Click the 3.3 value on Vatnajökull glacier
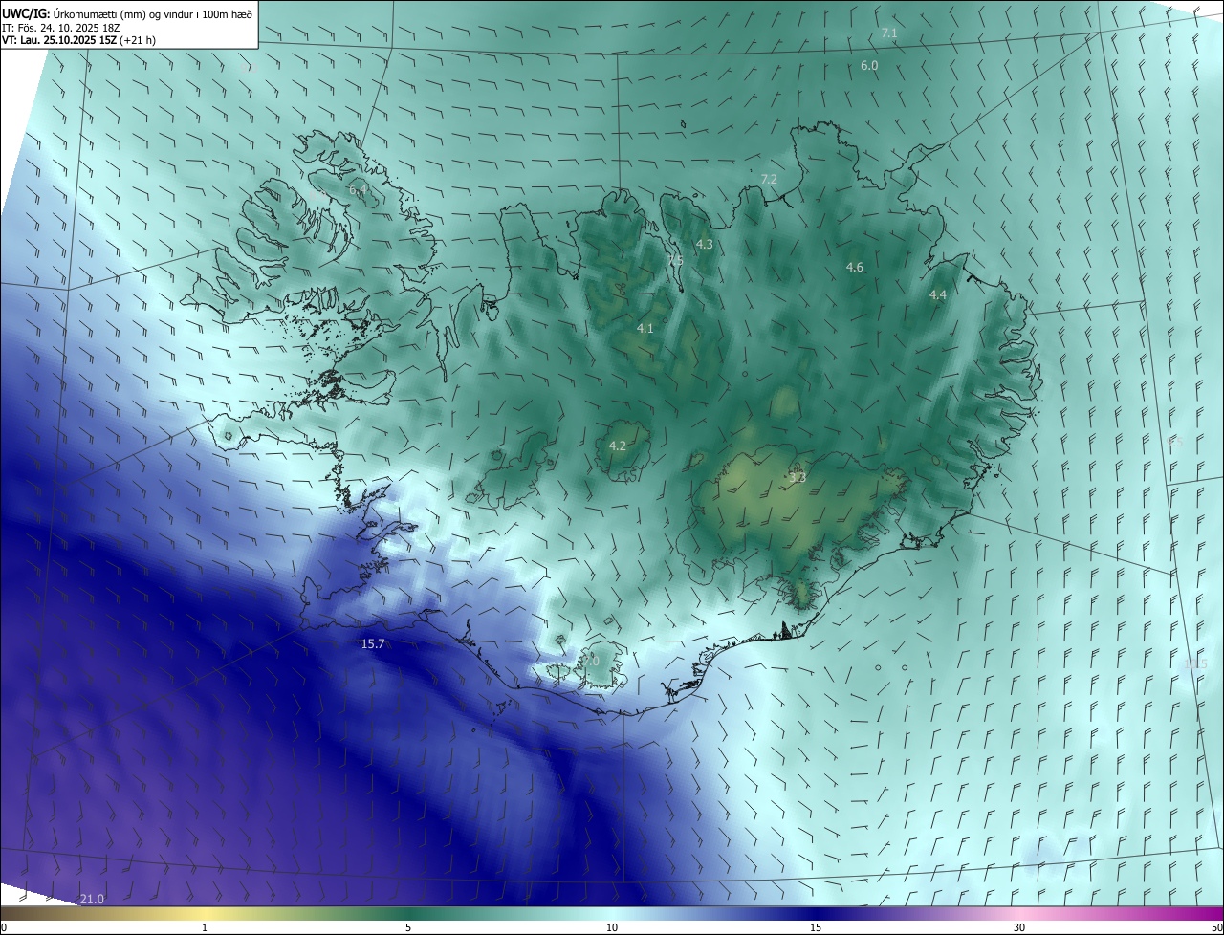Image resolution: width=1224 pixels, height=935 pixels. click(798, 477)
